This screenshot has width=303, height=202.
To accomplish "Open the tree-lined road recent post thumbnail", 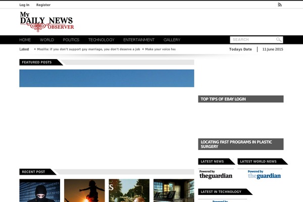I will coord(129,190).
